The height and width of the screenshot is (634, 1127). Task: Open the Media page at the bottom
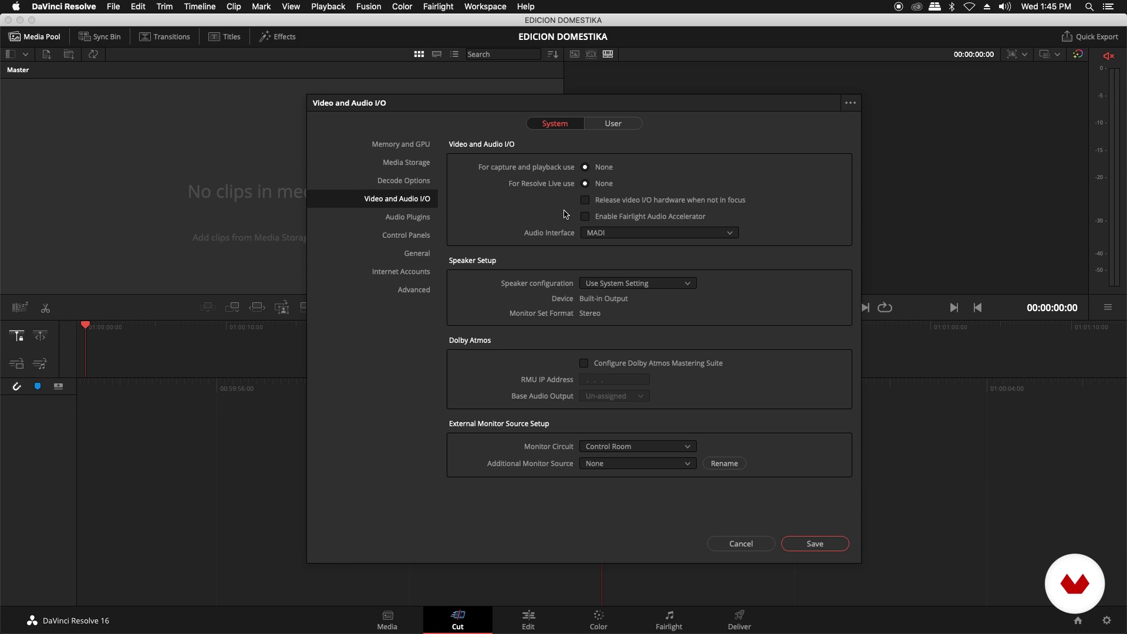pyautogui.click(x=387, y=620)
